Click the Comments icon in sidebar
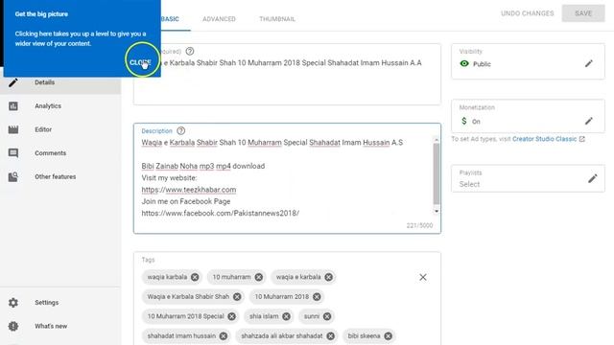This screenshot has height=345, width=614. [x=13, y=153]
